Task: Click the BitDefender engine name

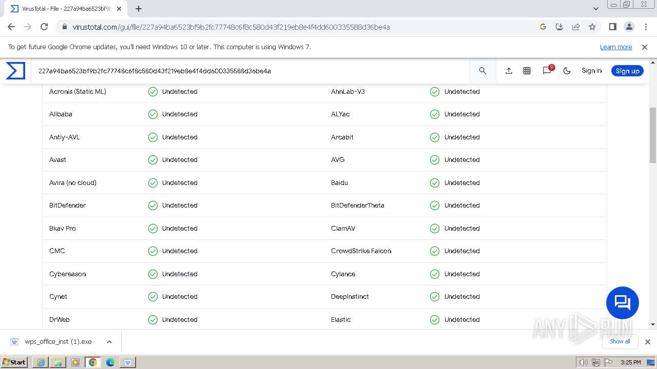Action: 67,205
